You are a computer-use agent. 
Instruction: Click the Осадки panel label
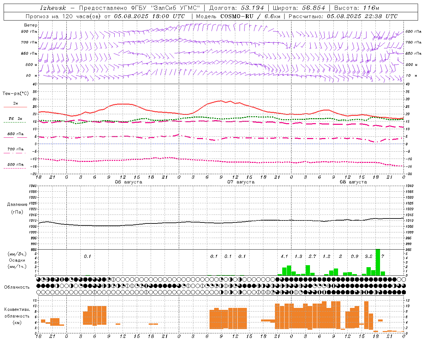coord(17,260)
